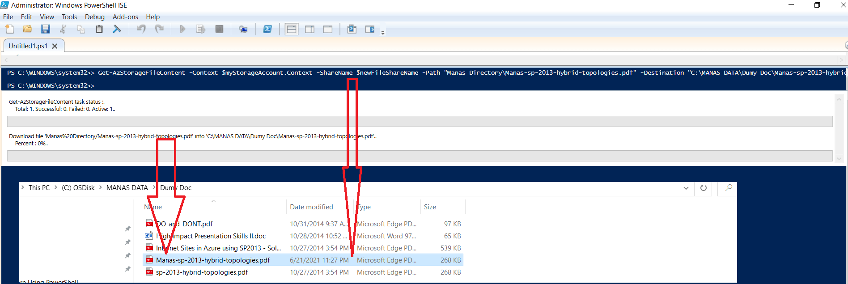
Task: Select the file DO_and_DONT.pdf
Action: point(184,224)
